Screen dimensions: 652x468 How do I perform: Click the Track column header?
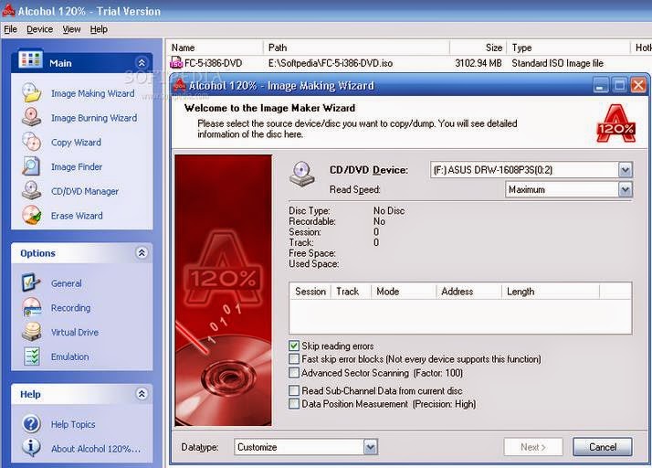click(x=351, y=291)
